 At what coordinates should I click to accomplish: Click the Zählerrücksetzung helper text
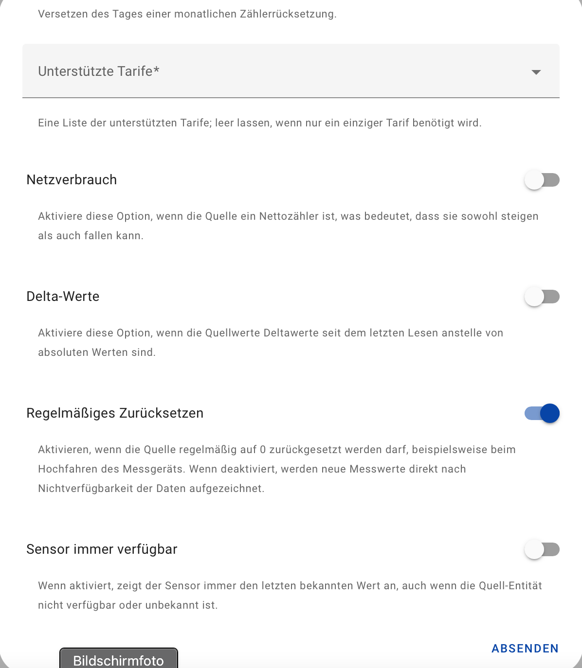[x=187, y=14]
